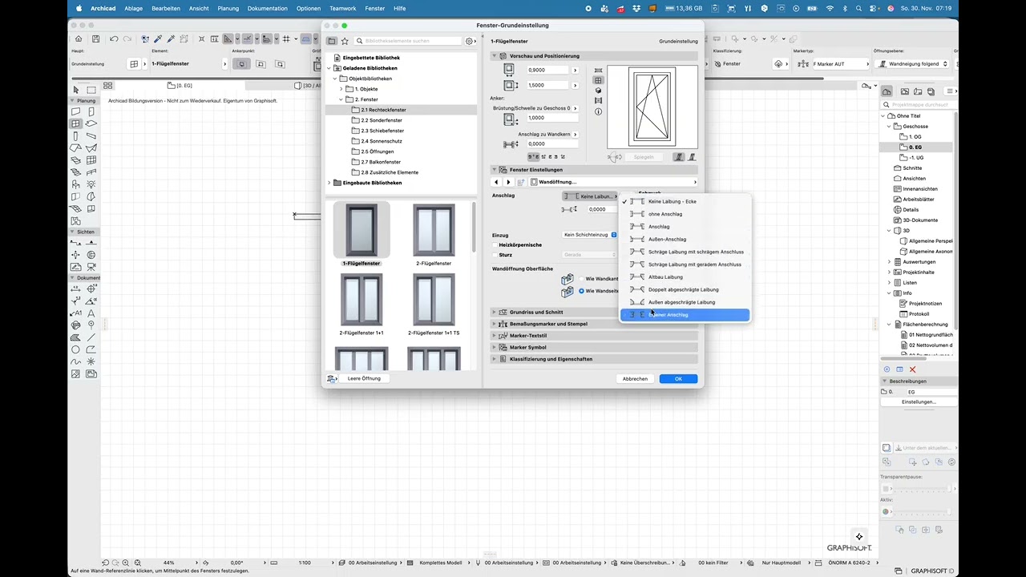This screenshot has height=577, width=1026.
Task: Open the library settings gear menu
Action: [x=471, y=41]
